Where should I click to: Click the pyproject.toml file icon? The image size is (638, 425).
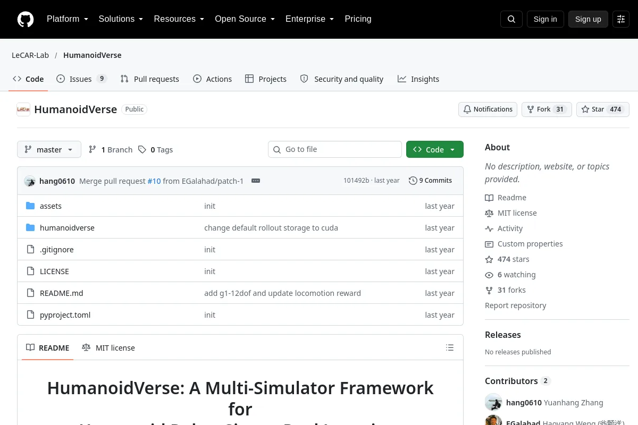tap(30, 315)
